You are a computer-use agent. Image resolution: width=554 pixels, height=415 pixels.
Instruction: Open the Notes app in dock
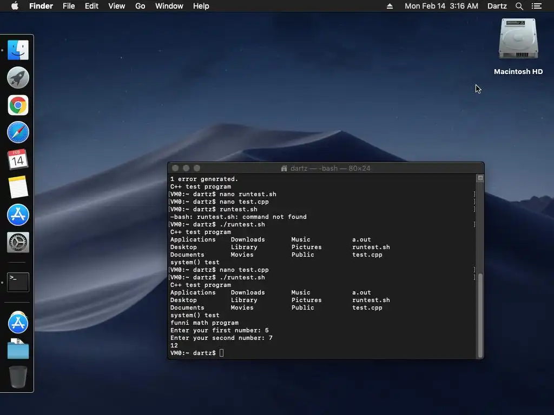[x=18, y=187]
